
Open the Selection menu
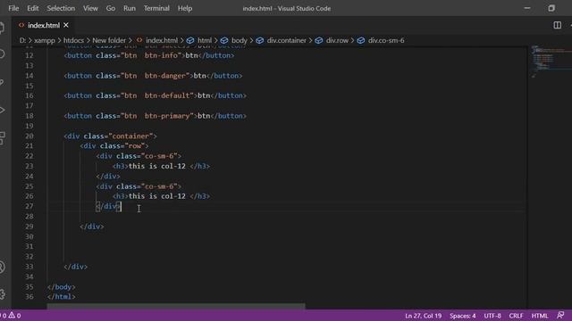[61, 8]
